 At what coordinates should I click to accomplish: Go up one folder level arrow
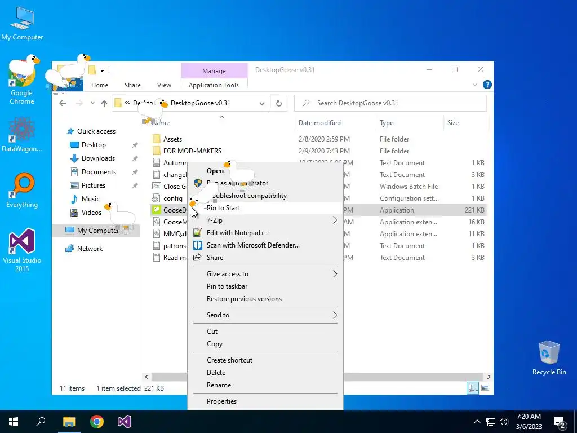click(104, 104)
